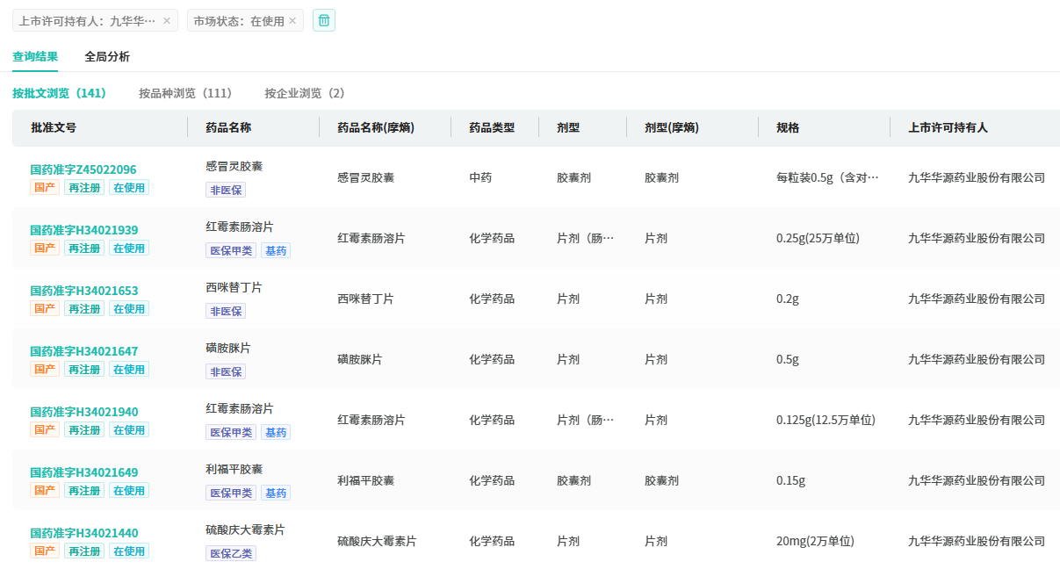Remove the 上市许可持有人 filter tag
The height and width of the screenshot is (569, 1060).
(x=167, y=21)
